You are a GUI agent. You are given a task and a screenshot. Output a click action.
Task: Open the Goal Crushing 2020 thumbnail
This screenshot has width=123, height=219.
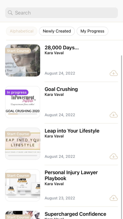point(23,102)
